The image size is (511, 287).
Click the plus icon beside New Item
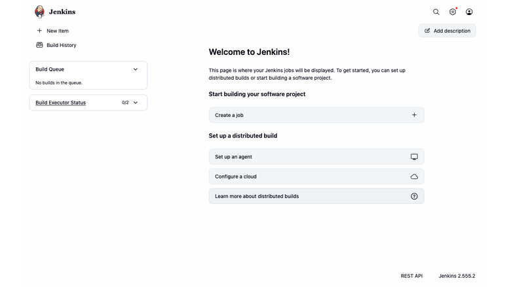click(x=39, y=31)
